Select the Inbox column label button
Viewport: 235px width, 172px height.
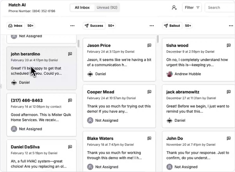15,26
